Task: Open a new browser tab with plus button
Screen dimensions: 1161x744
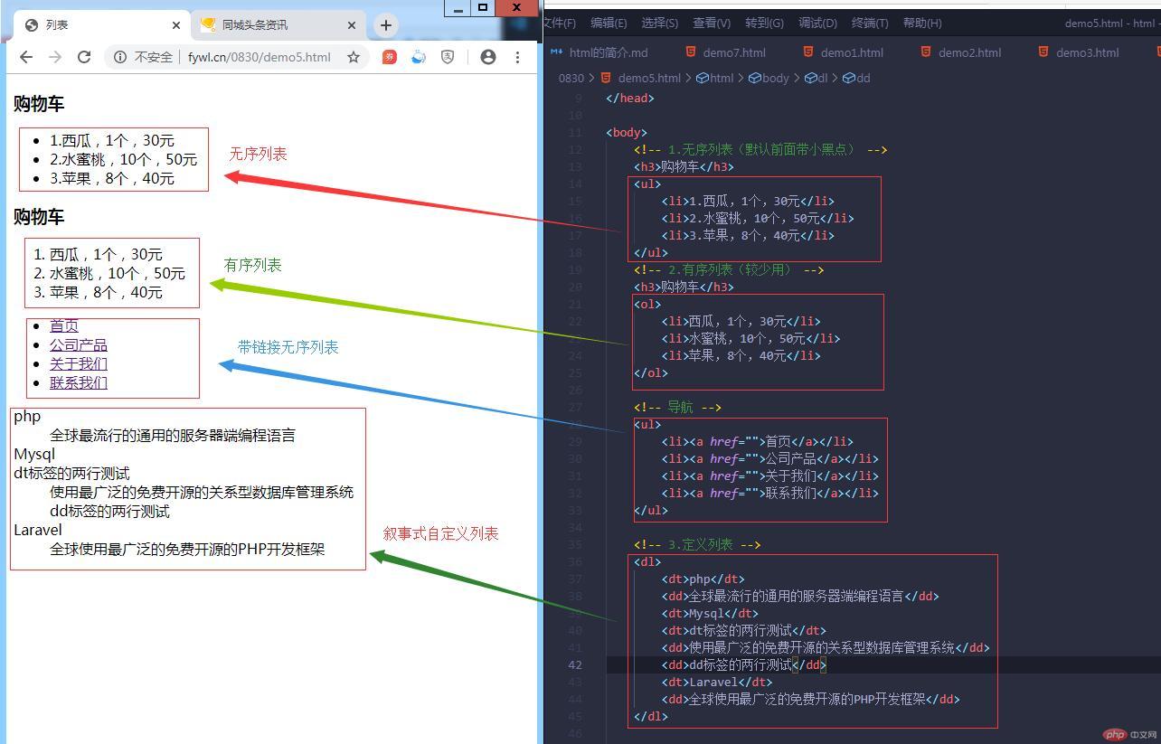Action: pos(386,25)
